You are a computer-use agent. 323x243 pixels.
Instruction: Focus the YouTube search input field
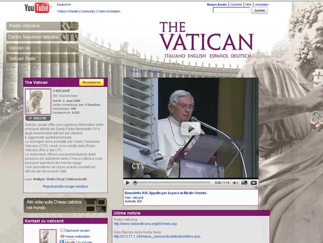tap(231, 10)
